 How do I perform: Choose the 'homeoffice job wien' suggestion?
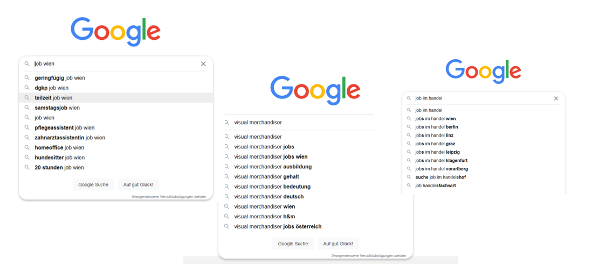tap(59, 147)
